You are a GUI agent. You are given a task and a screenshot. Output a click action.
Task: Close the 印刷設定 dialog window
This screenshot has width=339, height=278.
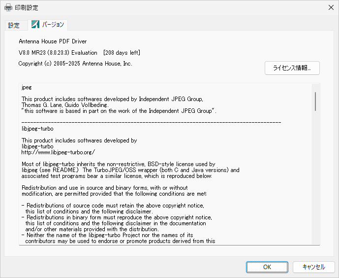point(330,7)
